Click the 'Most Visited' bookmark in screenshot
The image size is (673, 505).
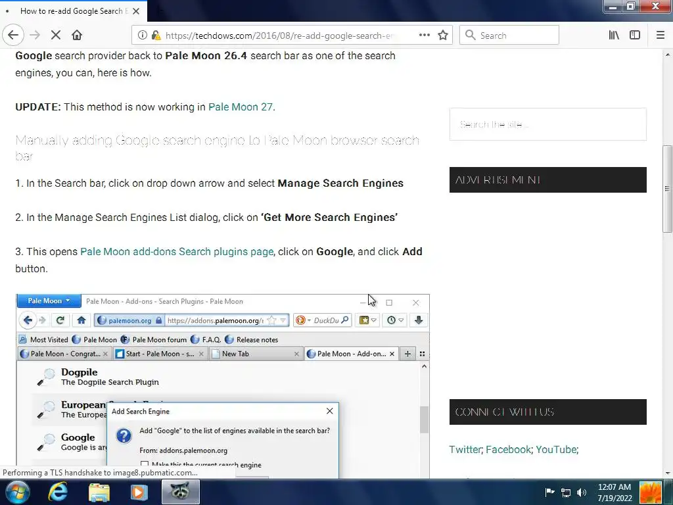43,340
